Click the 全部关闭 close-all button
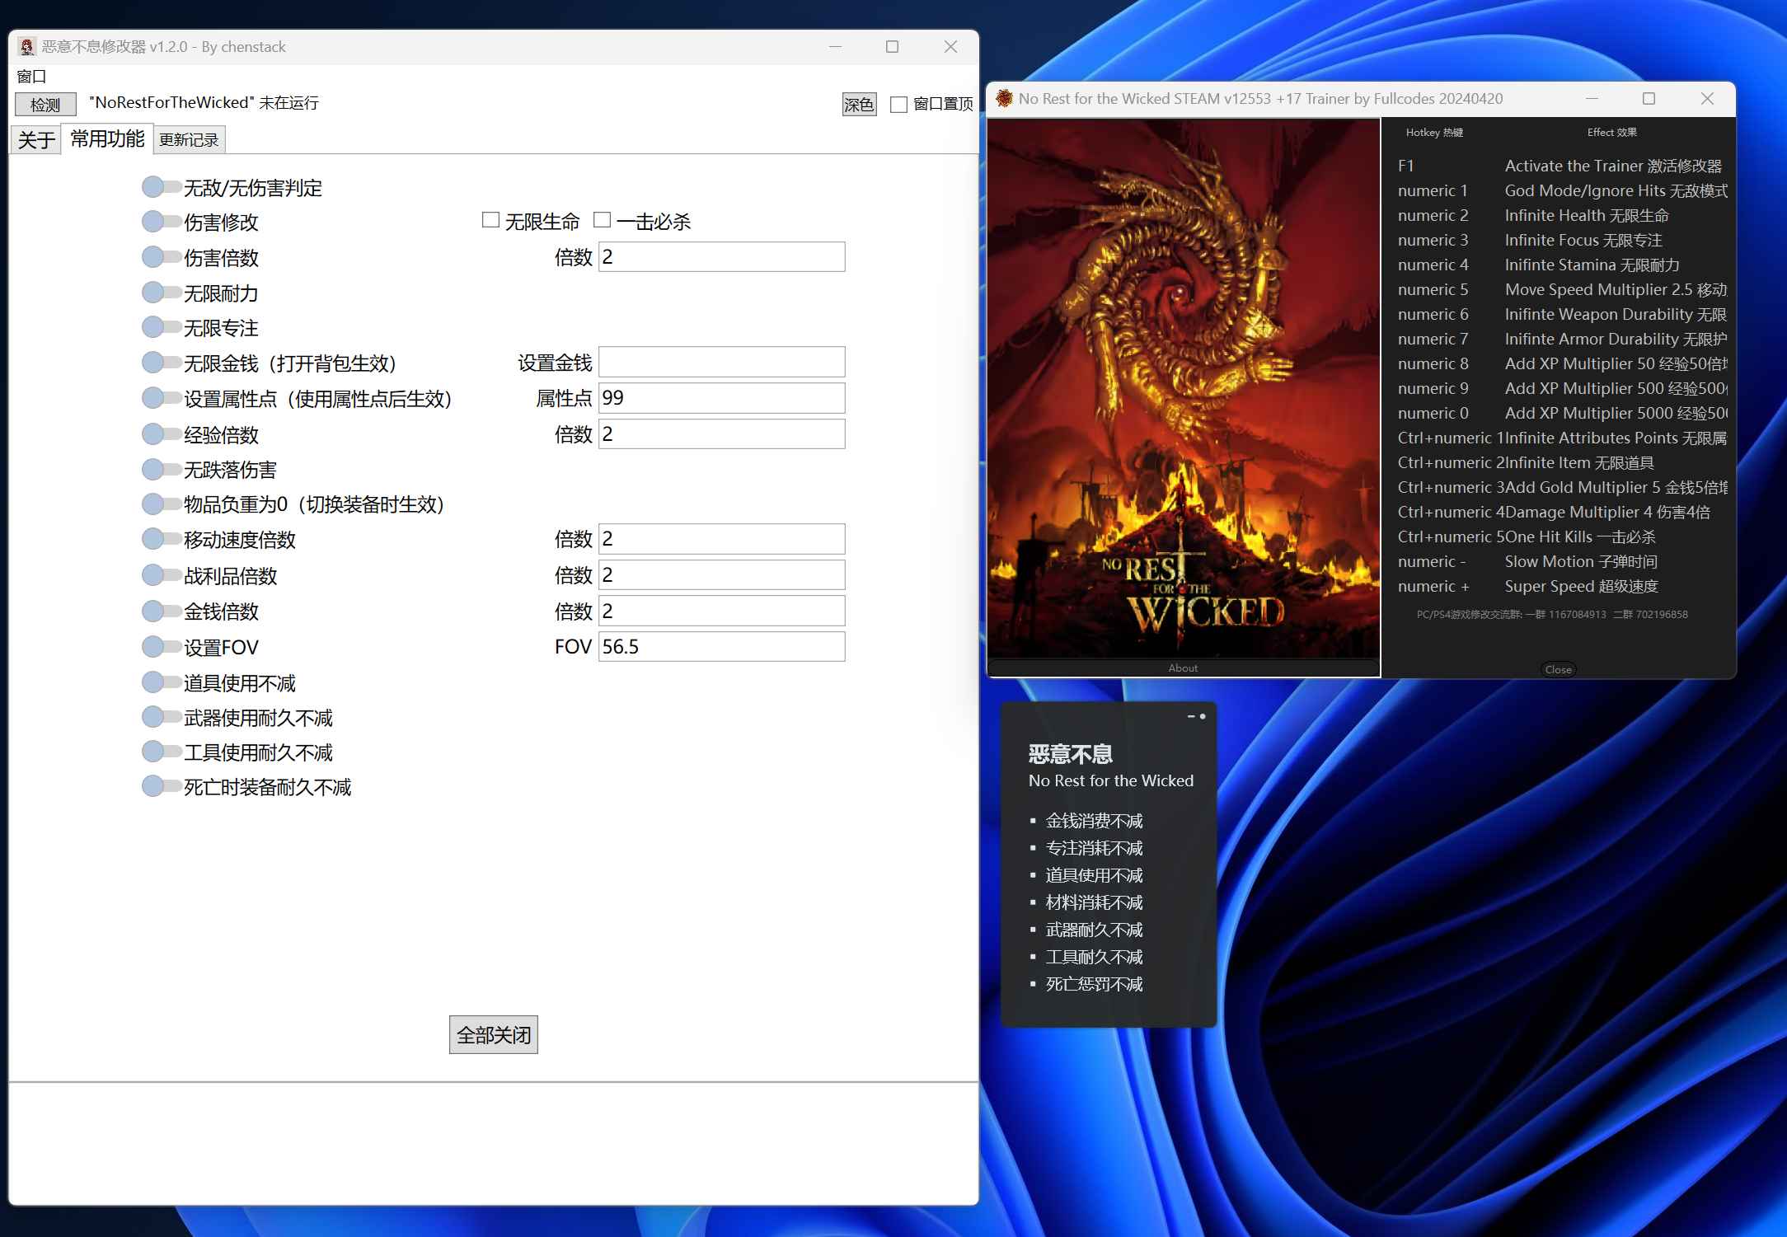Screen dimensions: 1787x1237 (x=493, y=1034)
